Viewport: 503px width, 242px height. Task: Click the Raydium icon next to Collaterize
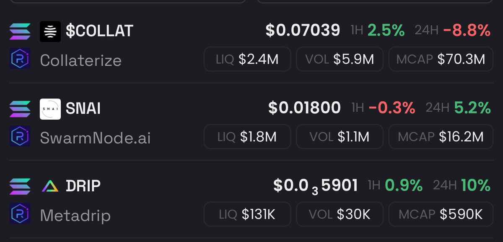tap(20, 59)
